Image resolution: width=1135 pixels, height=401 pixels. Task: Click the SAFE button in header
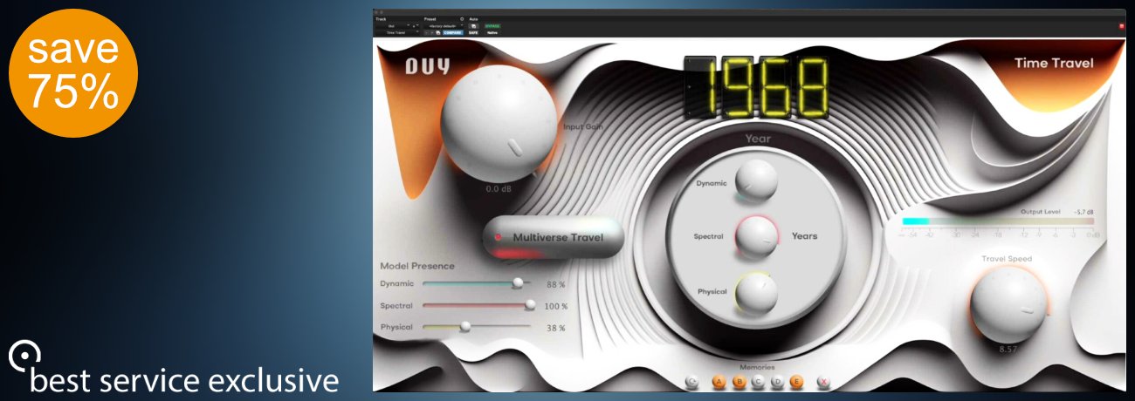pos(473,32)
